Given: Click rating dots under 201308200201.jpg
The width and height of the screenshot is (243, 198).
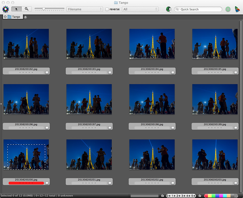Looking at the screenshot, I should click(89, 183).
